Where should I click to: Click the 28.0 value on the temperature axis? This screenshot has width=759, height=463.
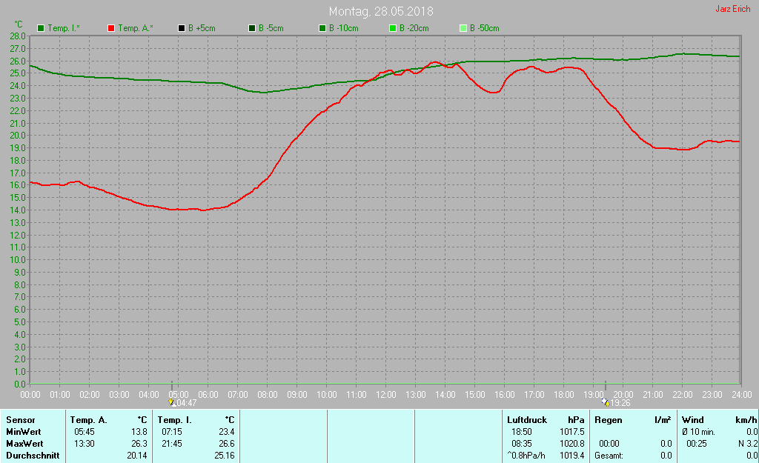[18, 36]
